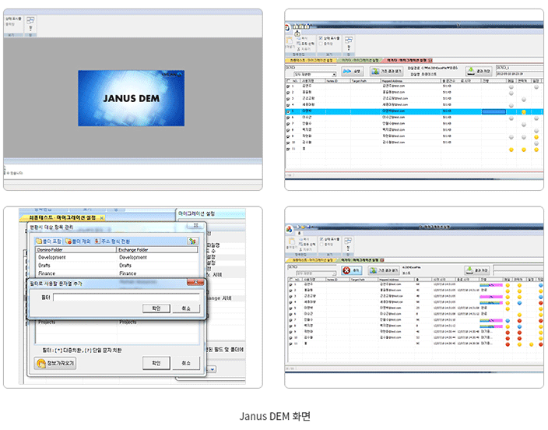Viewport: 548px width, 430px height.
Task: Click the JANUS DEM splash image
Action: click(x=131, y=97)
